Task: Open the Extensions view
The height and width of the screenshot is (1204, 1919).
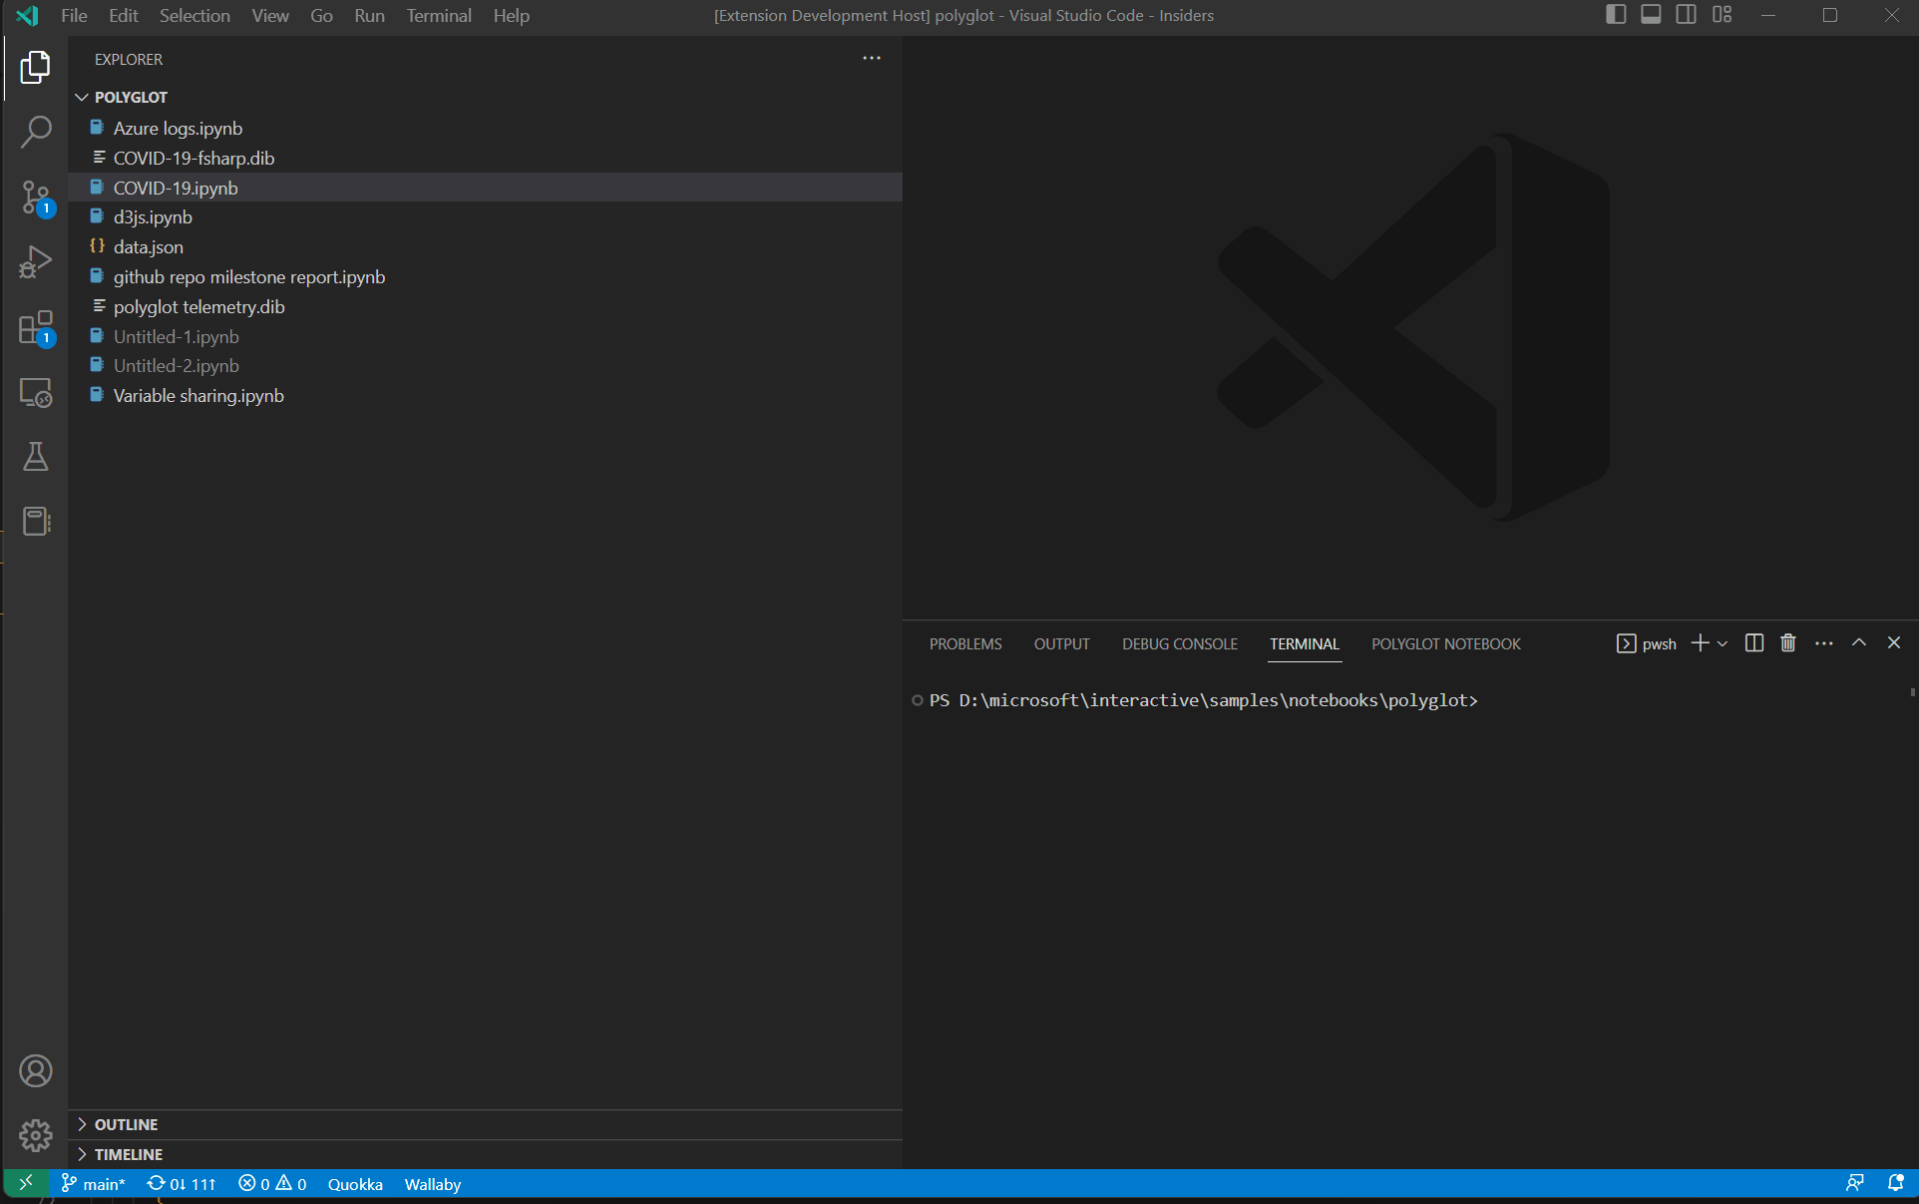Action: tap(36, 327)
